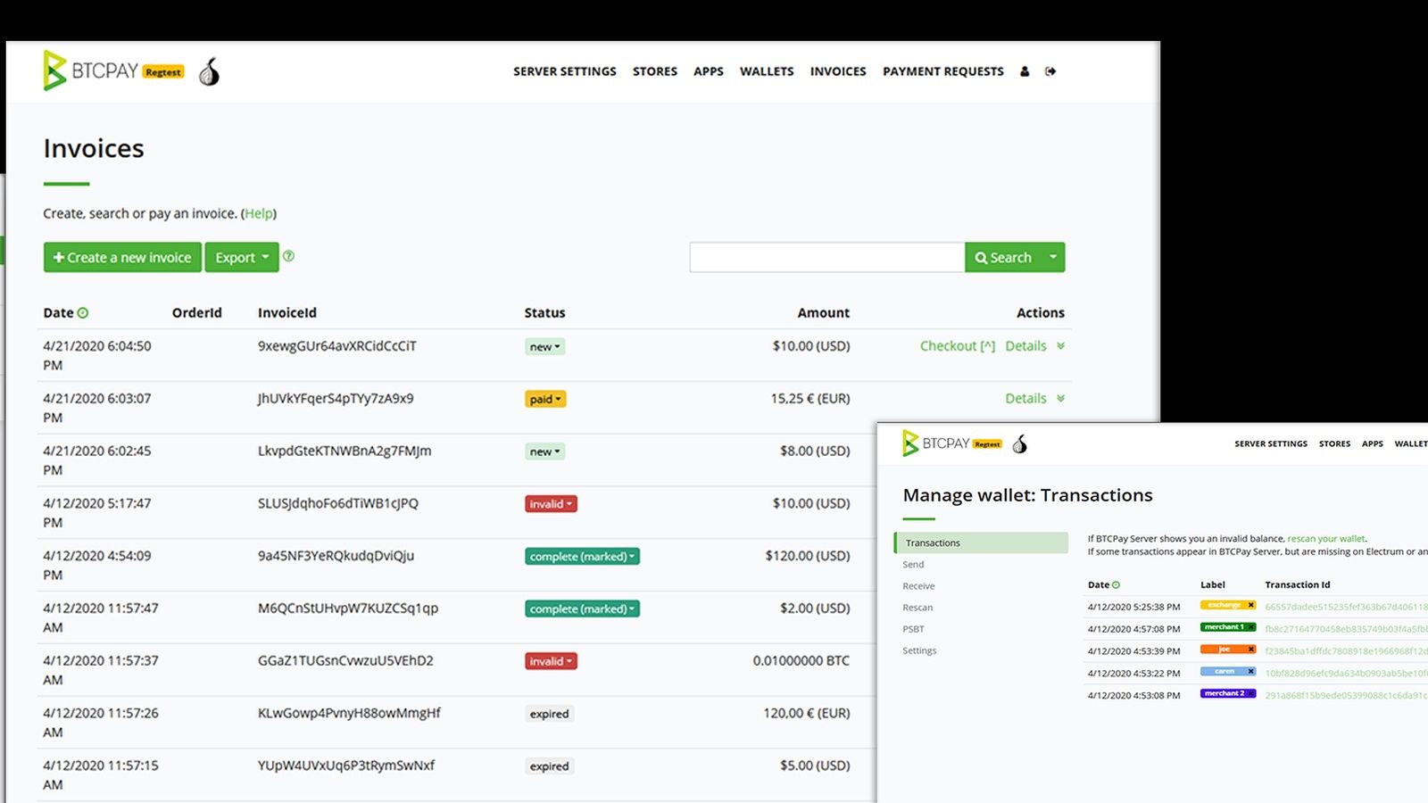1428x803 pixels.
Task: Select Settings in wallet sidebar
Action: pos(919,650)
